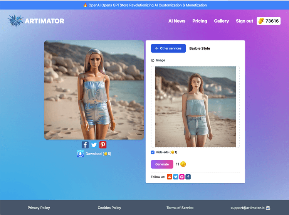Click the uploaded source photo in Image box
Image resolution: width=289 pixels, height=215 pixels.
tap(195, 107)
